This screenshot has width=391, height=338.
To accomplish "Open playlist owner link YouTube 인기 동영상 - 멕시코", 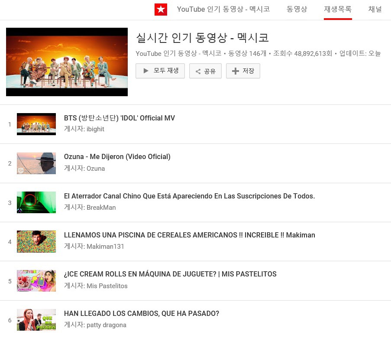I will point(178,53).
